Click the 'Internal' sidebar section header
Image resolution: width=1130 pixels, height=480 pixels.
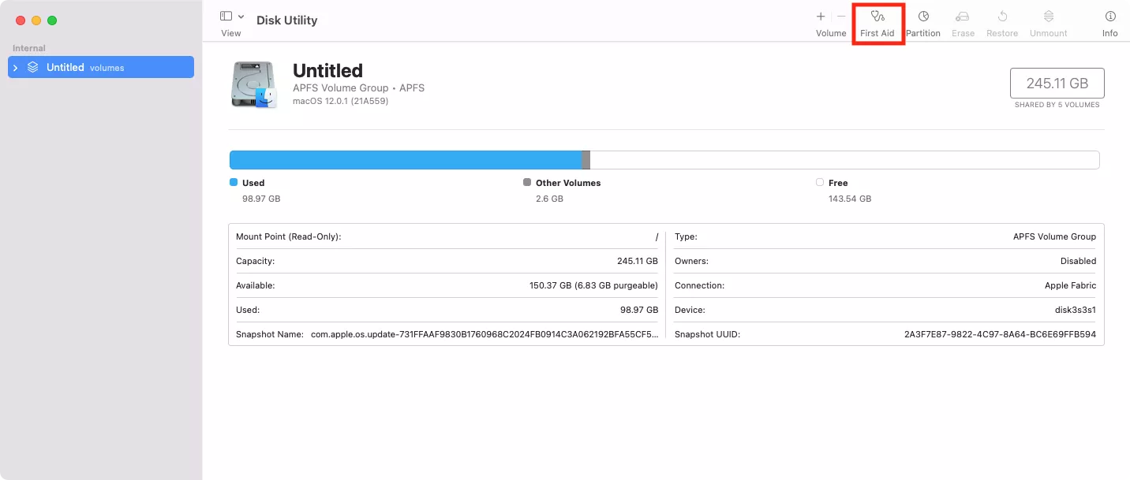[x=29, y=48]
